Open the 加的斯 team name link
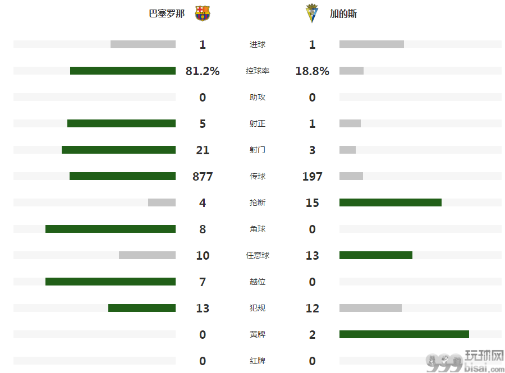The height and width of the screenshot is (373, 505). coord(343,13)
